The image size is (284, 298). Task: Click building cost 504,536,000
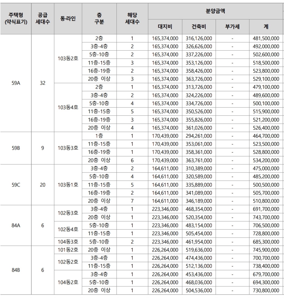click(x=199, y=290)
